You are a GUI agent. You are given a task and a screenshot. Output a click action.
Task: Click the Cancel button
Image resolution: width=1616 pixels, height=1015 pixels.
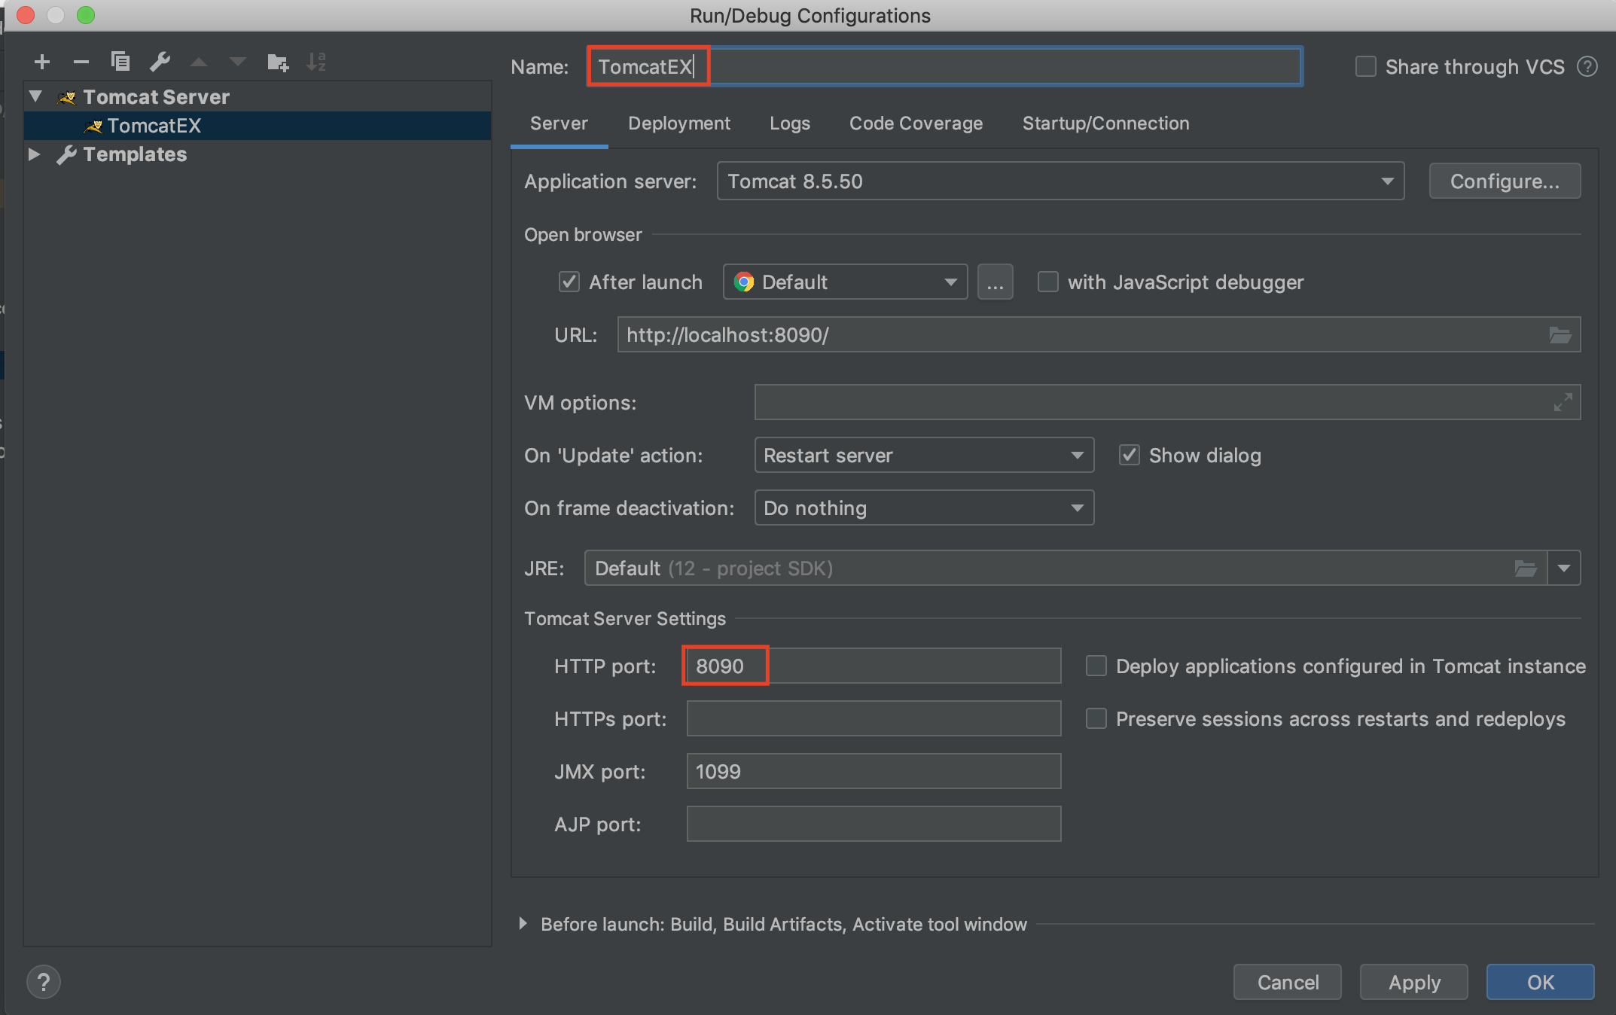1288,982
